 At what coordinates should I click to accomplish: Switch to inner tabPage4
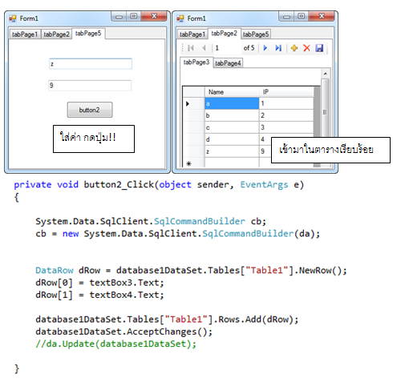[228, 63]
